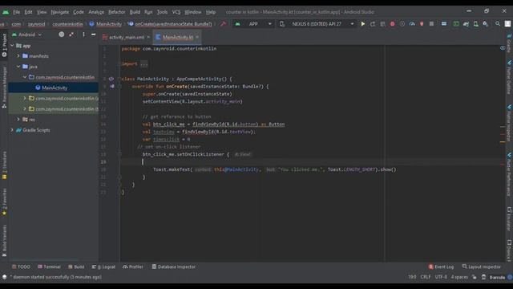The height and width of the screenshot is (289, 513).
Task: Open Layout Inspector button
Action: pos(481,267)
